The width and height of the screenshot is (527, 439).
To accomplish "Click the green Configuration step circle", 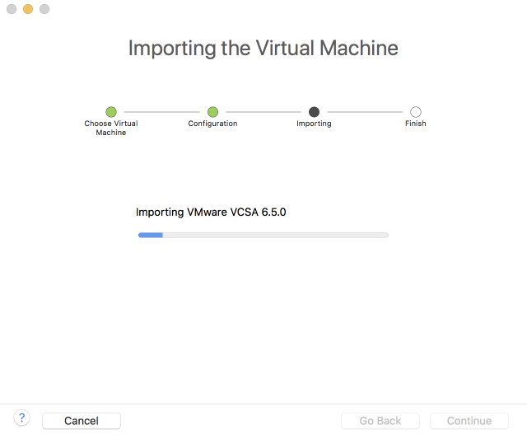I will pos(212,112).
